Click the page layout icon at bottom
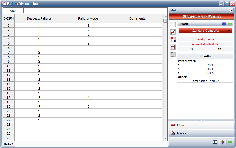 point(215,142)
